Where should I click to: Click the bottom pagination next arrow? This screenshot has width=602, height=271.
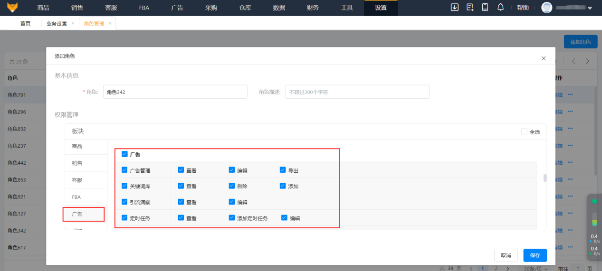point(508,268)
